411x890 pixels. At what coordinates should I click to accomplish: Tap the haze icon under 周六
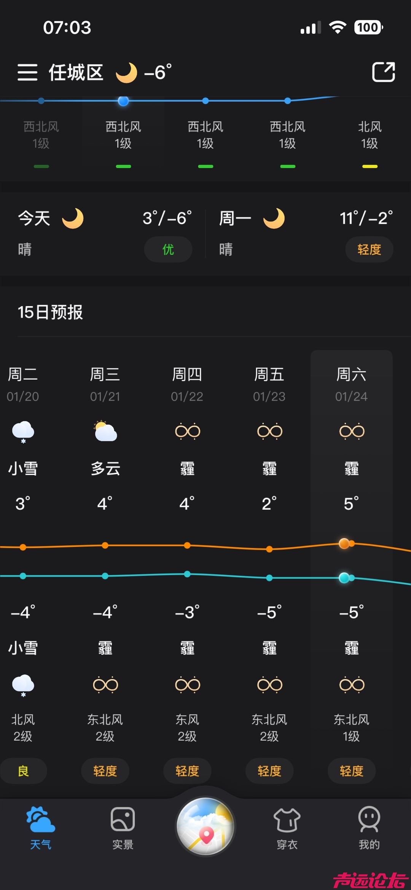[x=352, y=431]
